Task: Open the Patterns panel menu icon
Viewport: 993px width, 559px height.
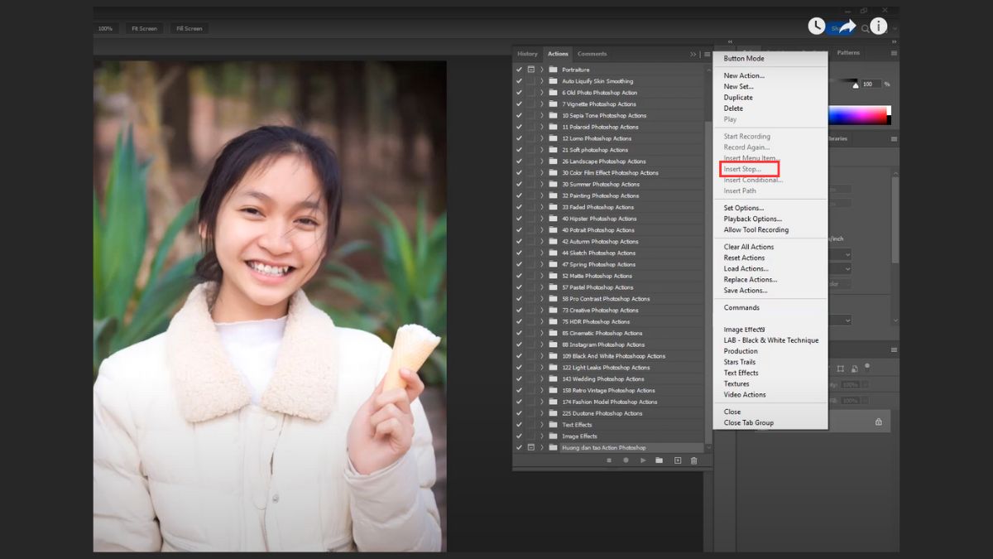Action: click(894, 53)
